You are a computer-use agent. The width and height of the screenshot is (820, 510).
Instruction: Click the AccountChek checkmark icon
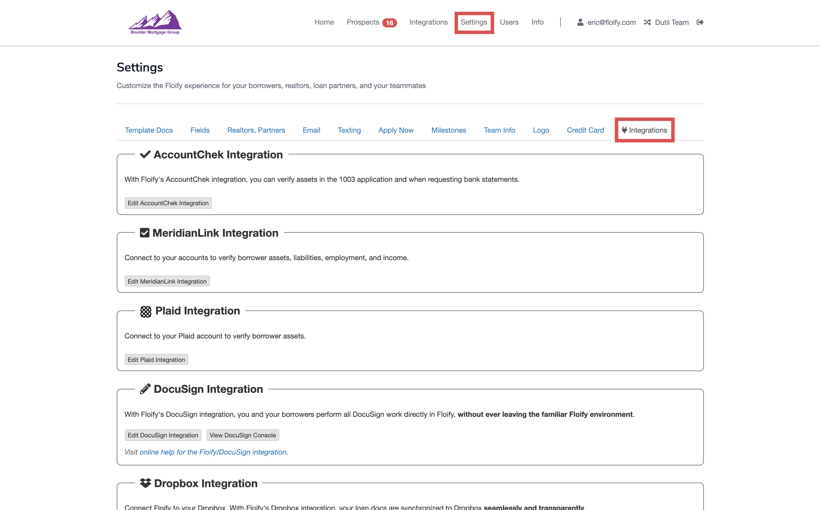click(x=145, y=154)
